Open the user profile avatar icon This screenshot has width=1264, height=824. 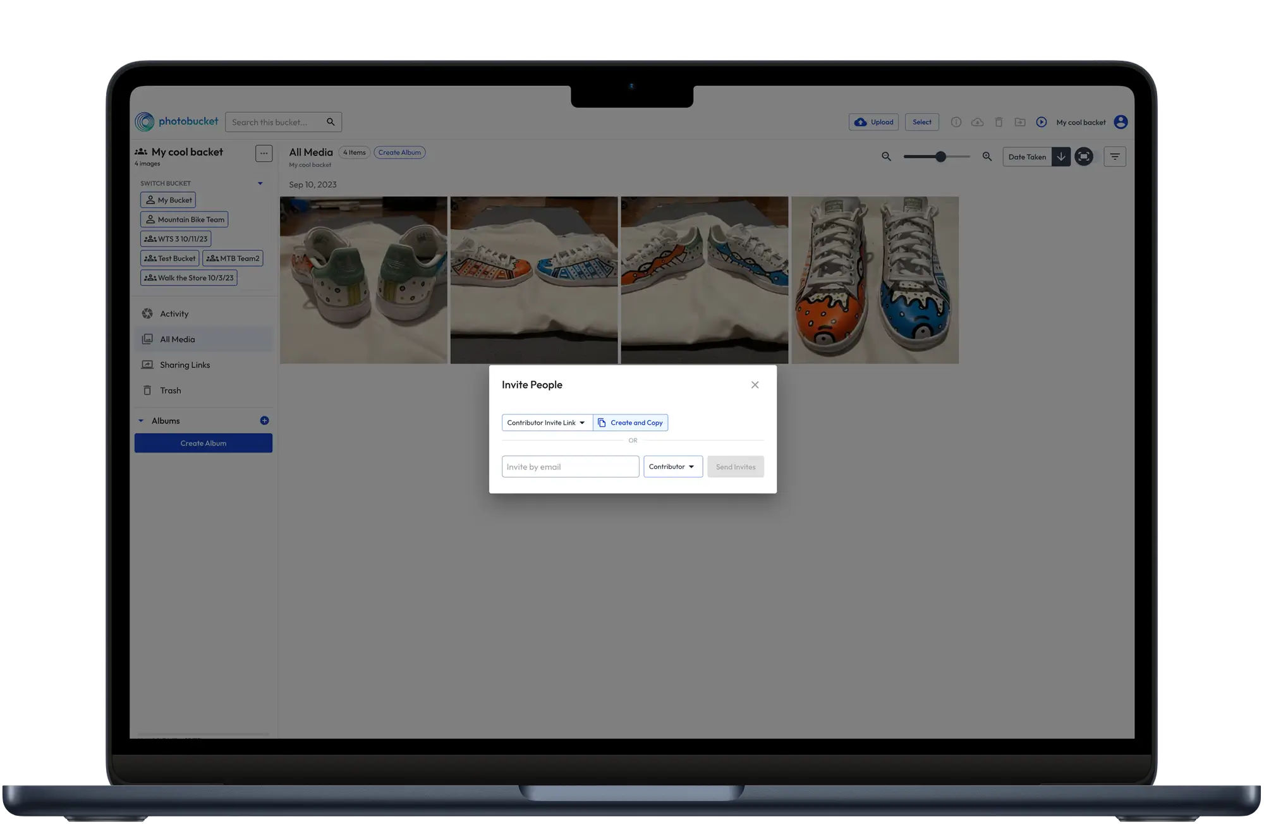pos(1121,122)
